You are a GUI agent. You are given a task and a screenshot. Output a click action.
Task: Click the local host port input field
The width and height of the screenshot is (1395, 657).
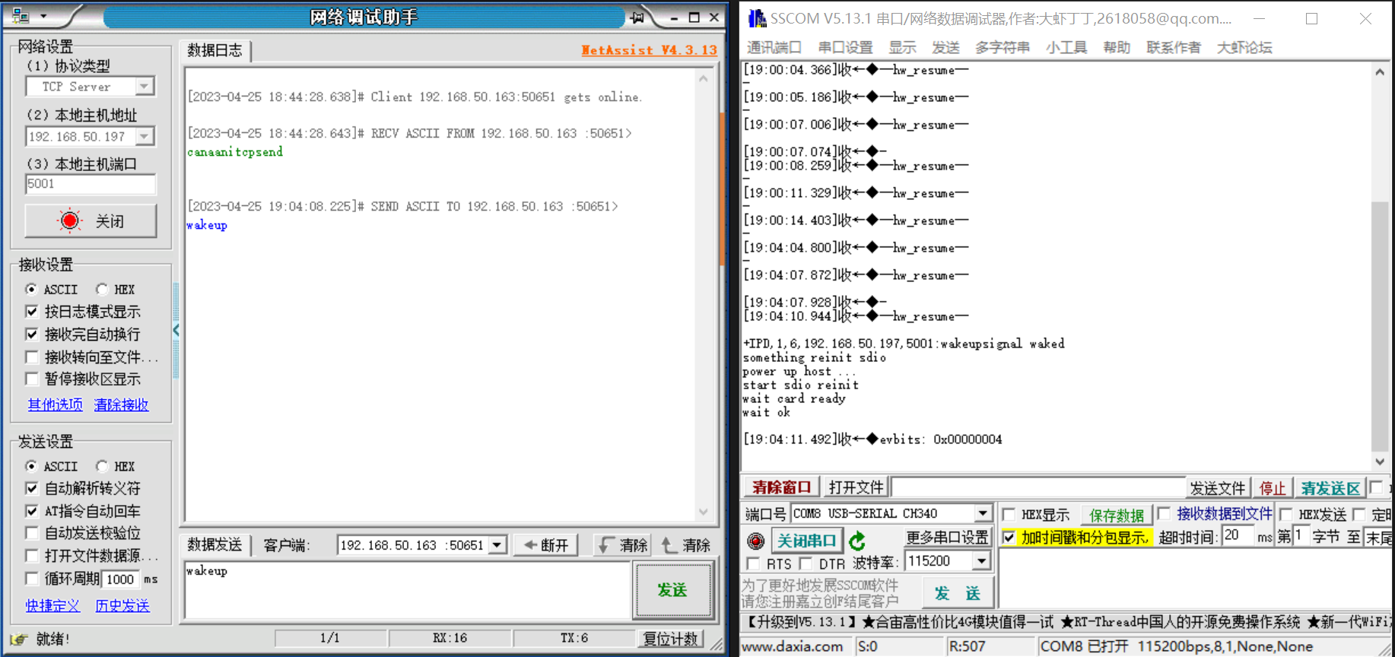click(91, 184)
